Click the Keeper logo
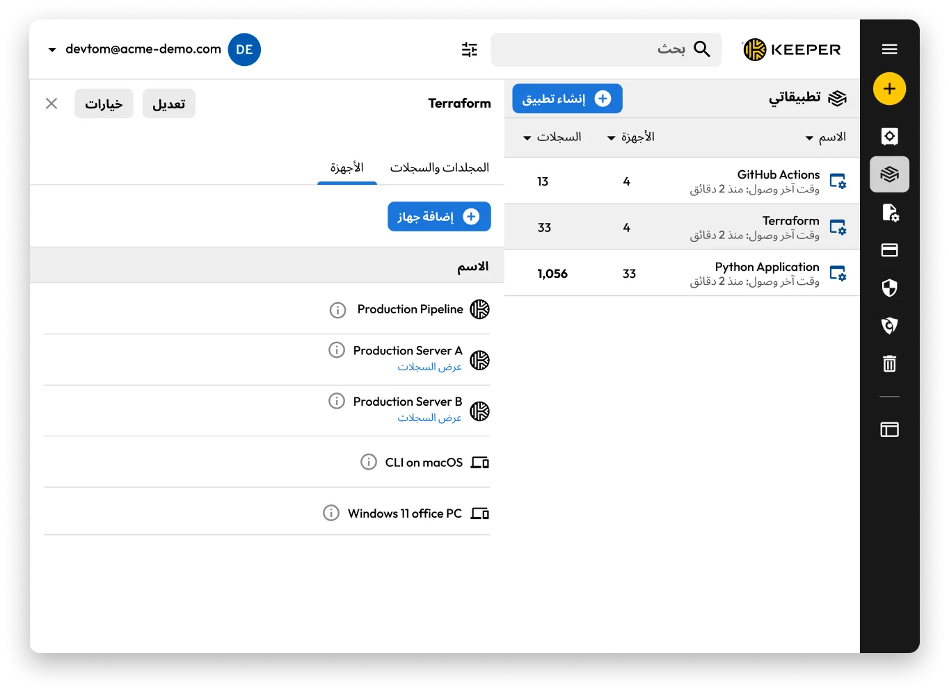The height and width of the screenshot is (692, 949). (x=792, y=50)
